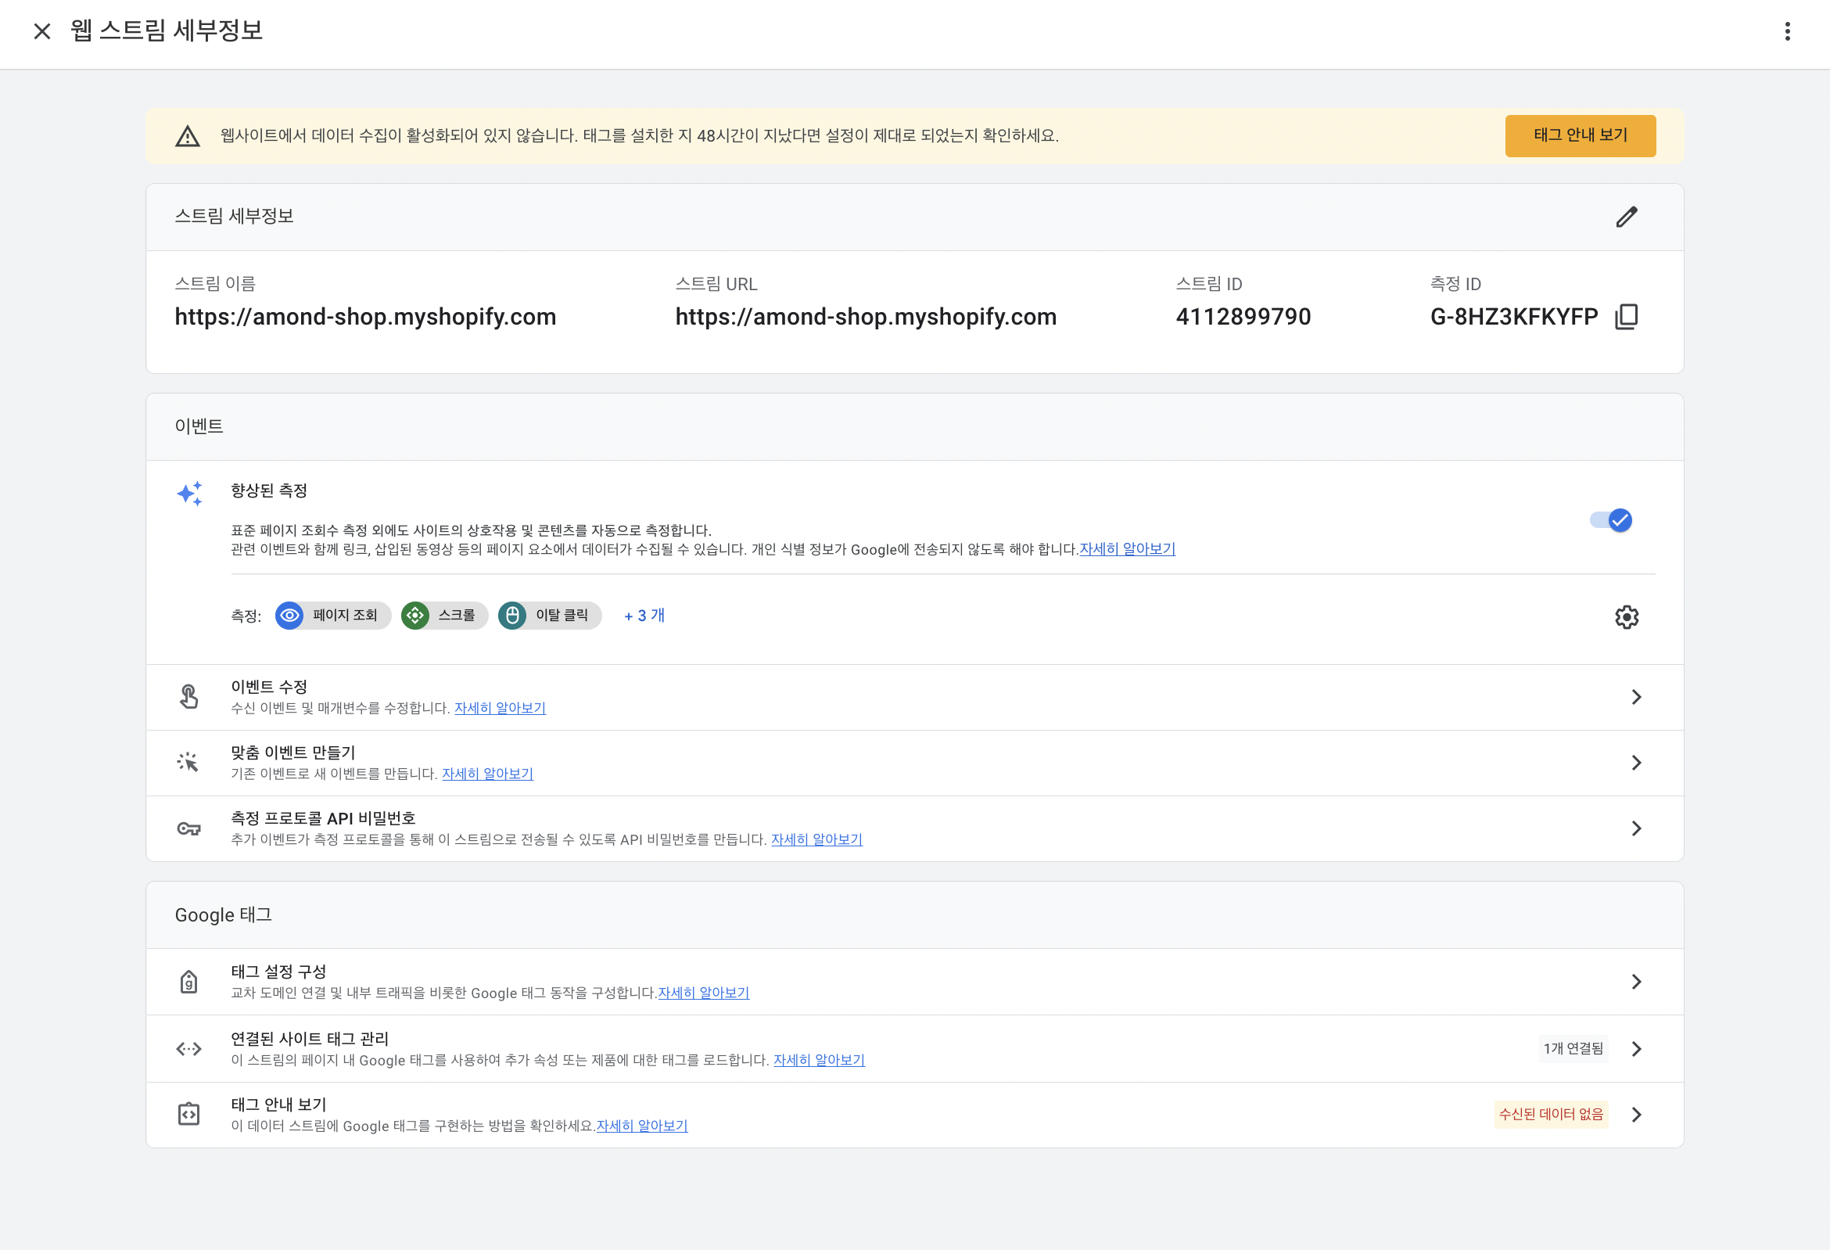Screen dimensions: 1830x1250
Task: Expand the 태그 설정 구성 row chevron
Action: [1635, 982]
